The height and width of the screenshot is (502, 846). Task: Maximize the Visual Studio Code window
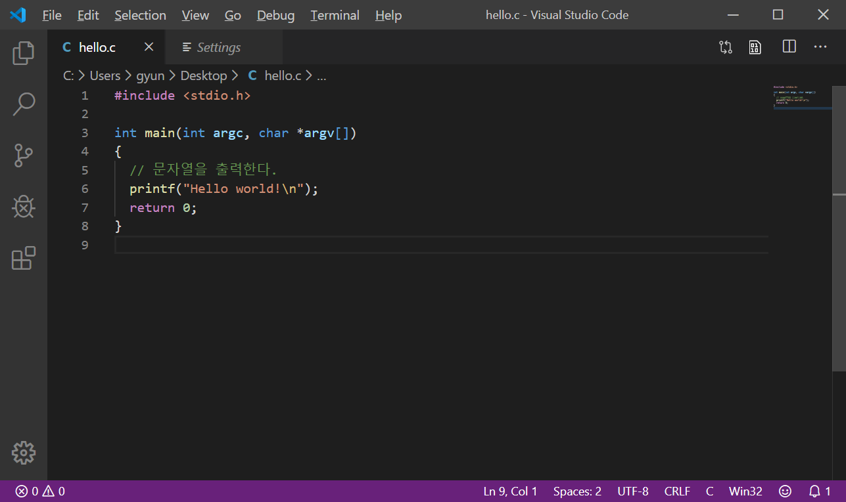click(x=778, y=14)
